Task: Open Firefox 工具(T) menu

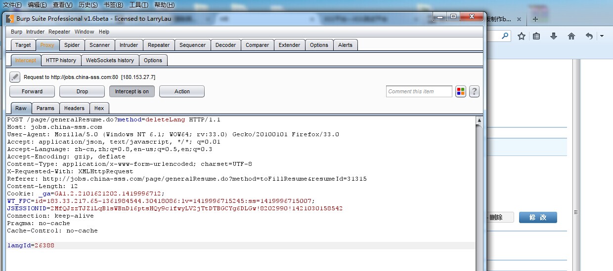Action: [x=139, y=5]
